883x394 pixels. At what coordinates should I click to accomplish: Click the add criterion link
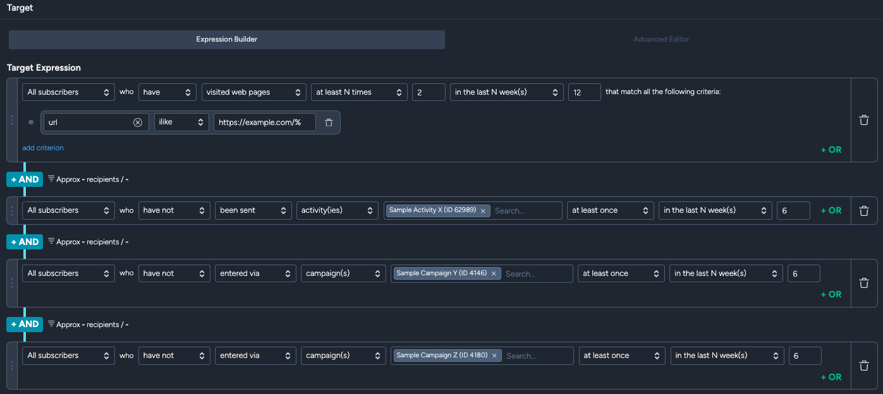[x=43, y=148]
